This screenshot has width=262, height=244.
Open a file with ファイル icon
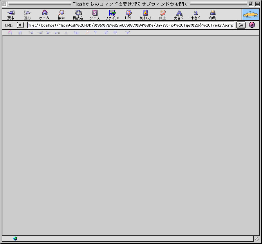(112, 13)
